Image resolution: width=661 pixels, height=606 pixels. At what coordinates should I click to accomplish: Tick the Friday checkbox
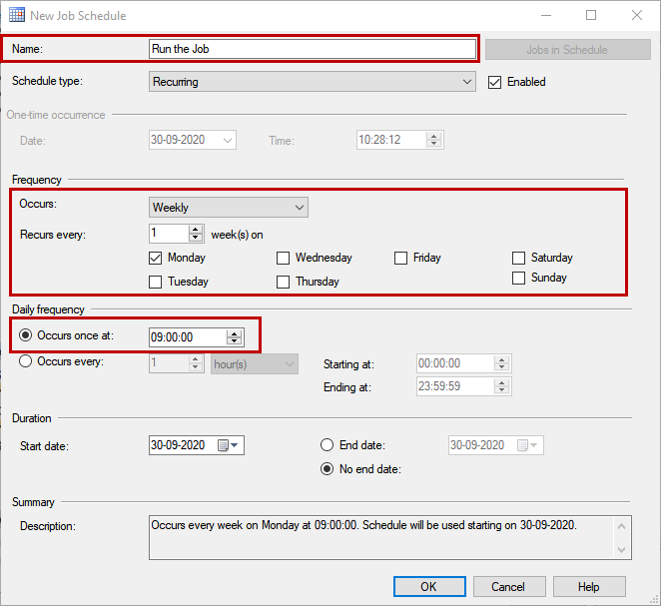point(401,258)
